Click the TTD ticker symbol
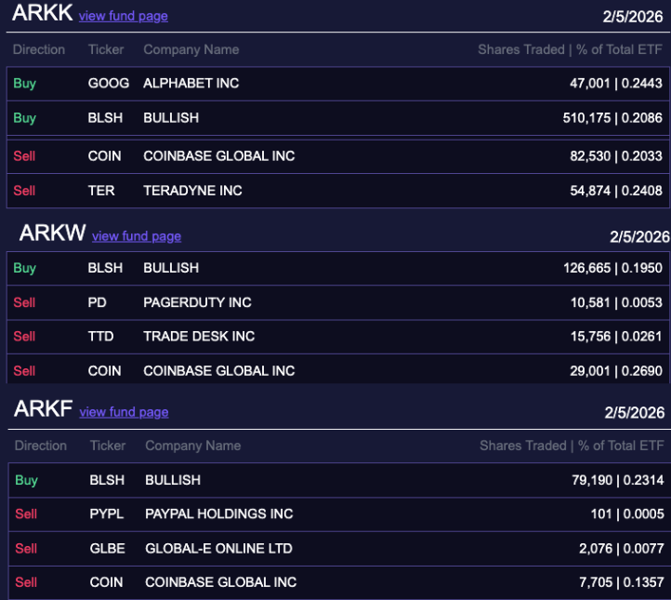Image resolution: width=671 pixels, height=600 pixels. [x=100, y=337]
